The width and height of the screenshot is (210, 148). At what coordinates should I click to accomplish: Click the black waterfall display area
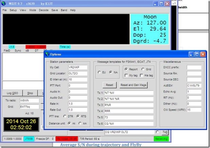(66, 29)
